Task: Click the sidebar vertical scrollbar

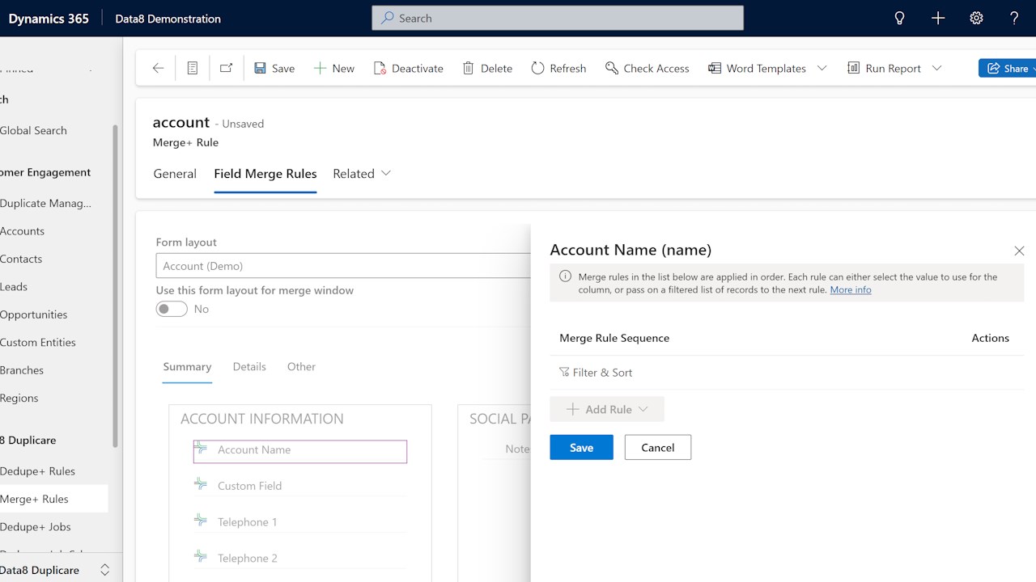Action: (115, 286)
